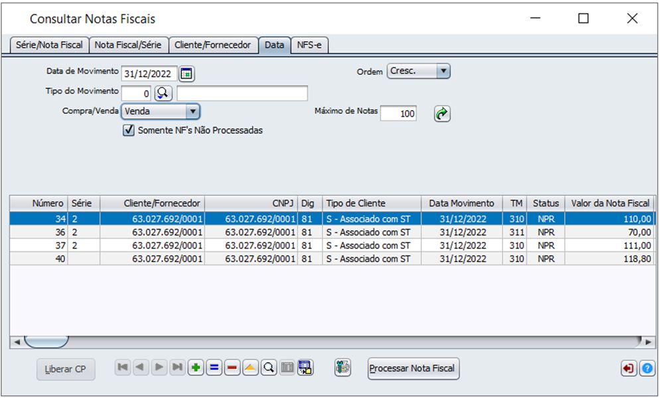Click the gray grid columns icon
Image resolution: width=659 pixels, height=398 pixels.
point(287,367)
